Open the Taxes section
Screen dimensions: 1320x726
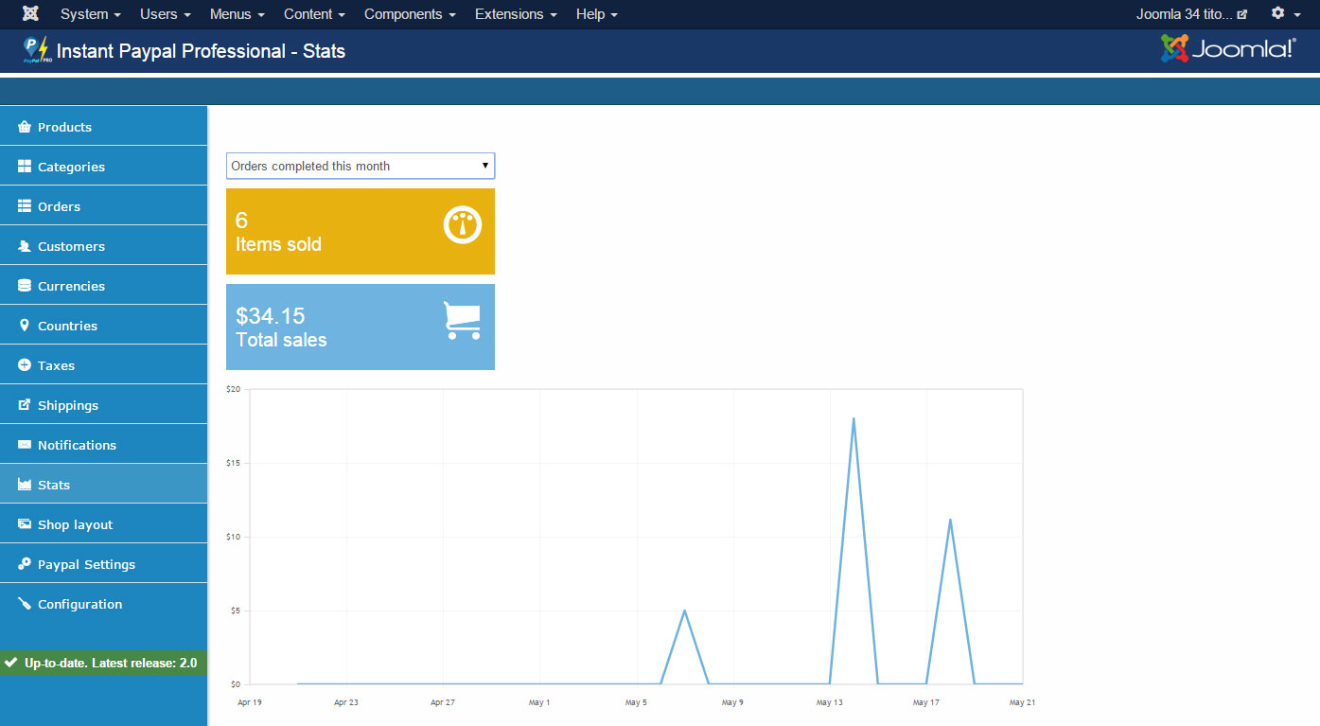pyautogui.click(x=103, y=364)
